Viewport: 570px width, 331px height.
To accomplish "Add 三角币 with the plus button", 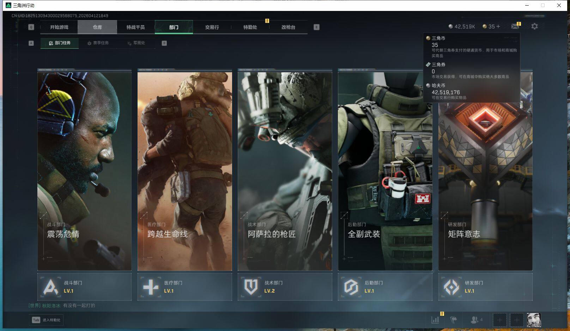I will pyautogui.click(x=498, y=26).
